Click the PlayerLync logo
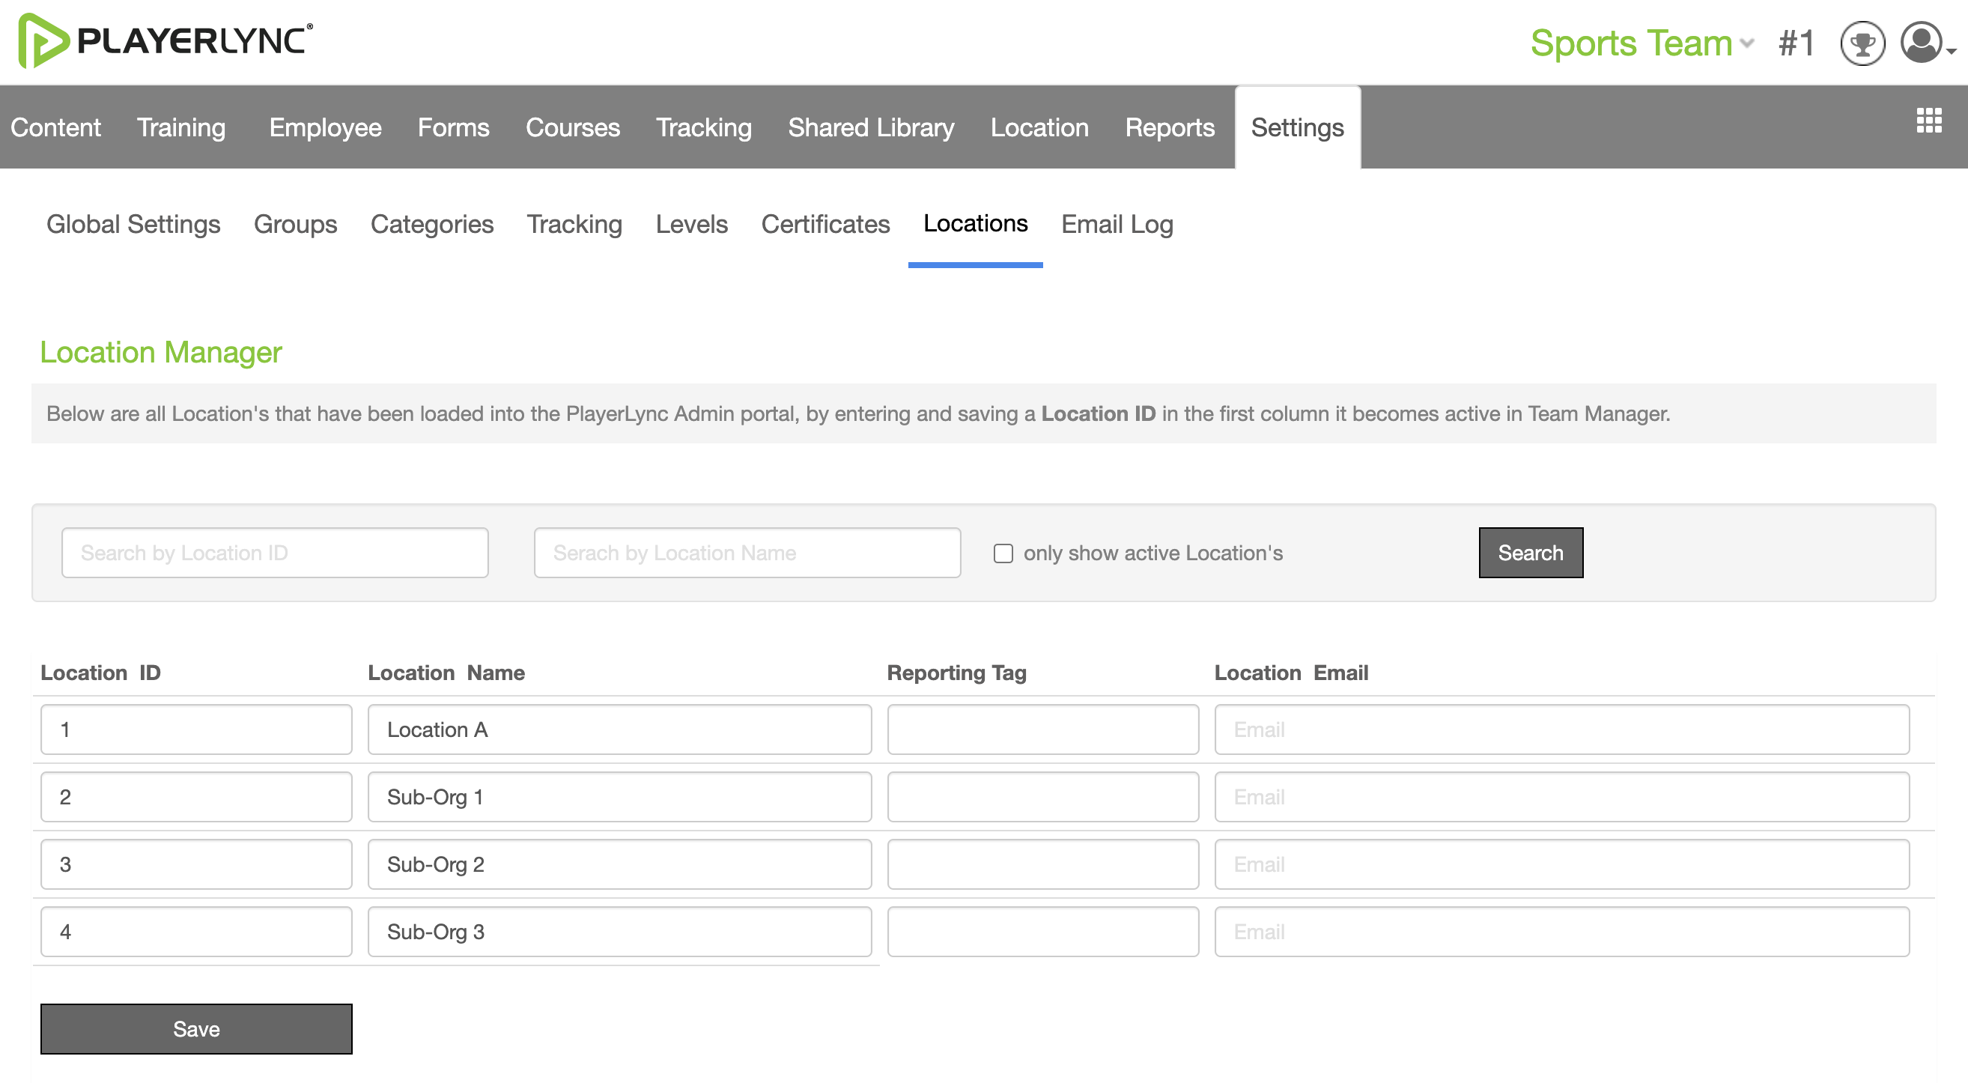 click(x=165, y=40)
